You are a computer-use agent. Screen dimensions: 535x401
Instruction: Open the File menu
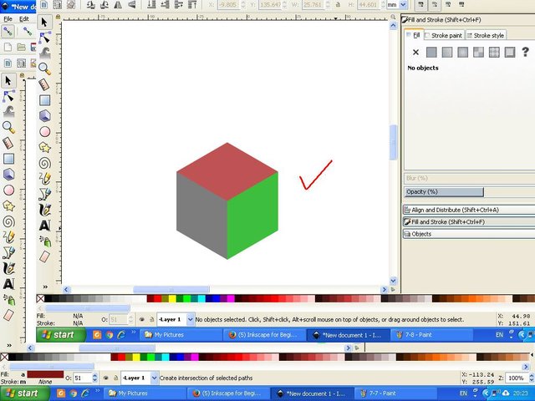tap(8, 18)
